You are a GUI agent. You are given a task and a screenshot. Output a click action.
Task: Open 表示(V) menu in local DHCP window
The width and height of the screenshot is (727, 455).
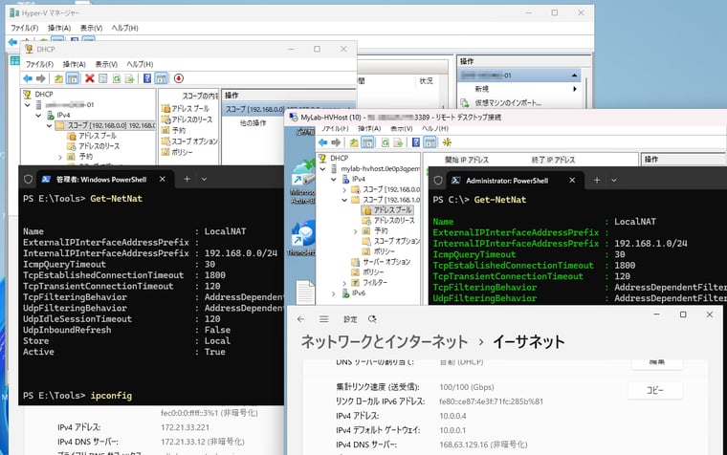[x=106, y=64]
